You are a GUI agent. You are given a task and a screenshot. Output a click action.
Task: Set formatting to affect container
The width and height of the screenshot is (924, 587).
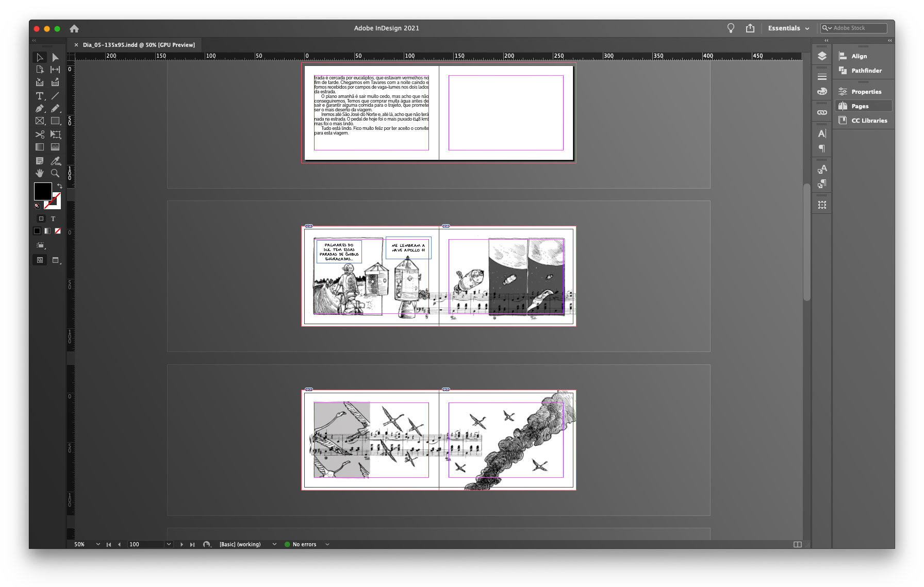point(41,219)
